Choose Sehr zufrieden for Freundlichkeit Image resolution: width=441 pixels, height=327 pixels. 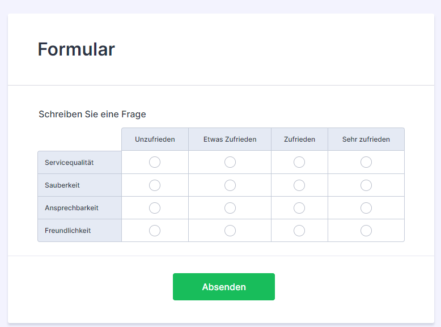point(366,231)
